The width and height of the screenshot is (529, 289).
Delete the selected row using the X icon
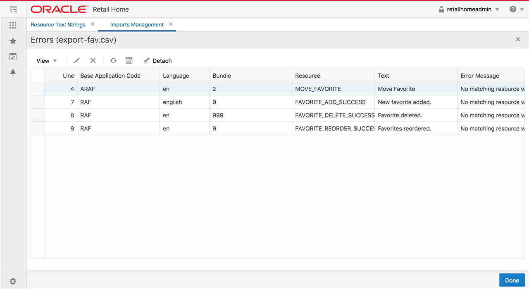tap(93, 60)
